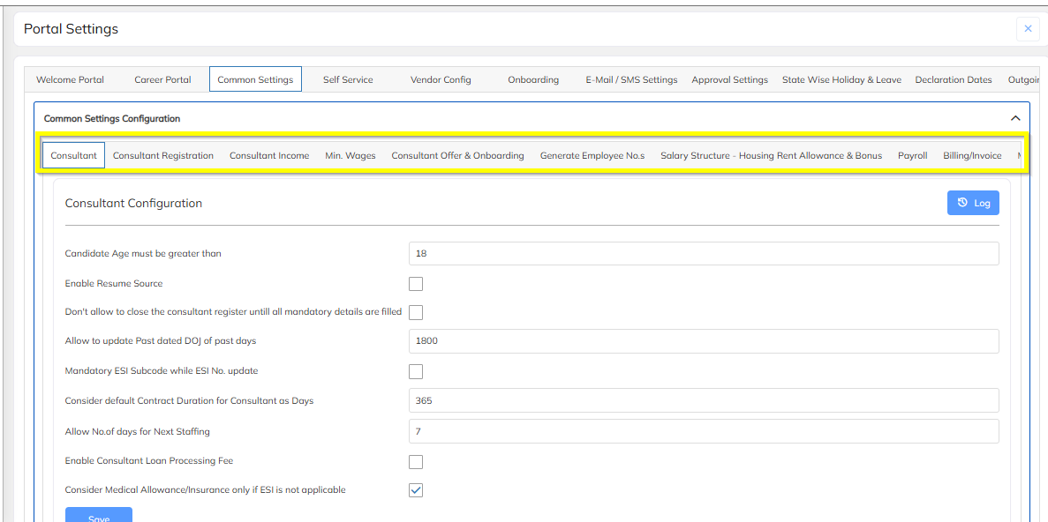Select the E-Mail / SMS Settings tab

click(x=631, y=79)
